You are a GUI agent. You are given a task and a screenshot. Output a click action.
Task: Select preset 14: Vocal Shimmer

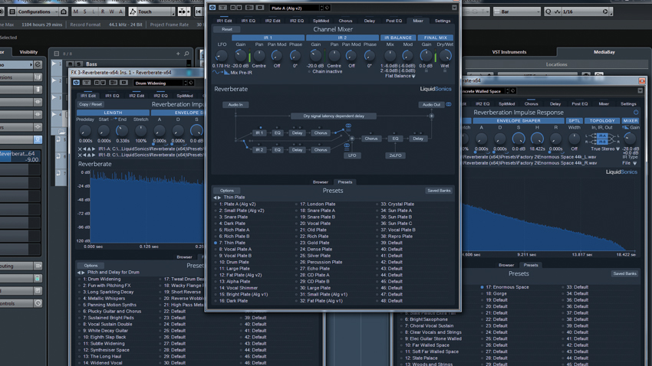coord(239,288)
